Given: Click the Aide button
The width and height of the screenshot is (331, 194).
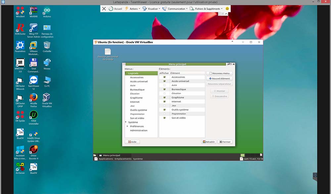Looking at the screenshot, I should click(x=132, y=142).
